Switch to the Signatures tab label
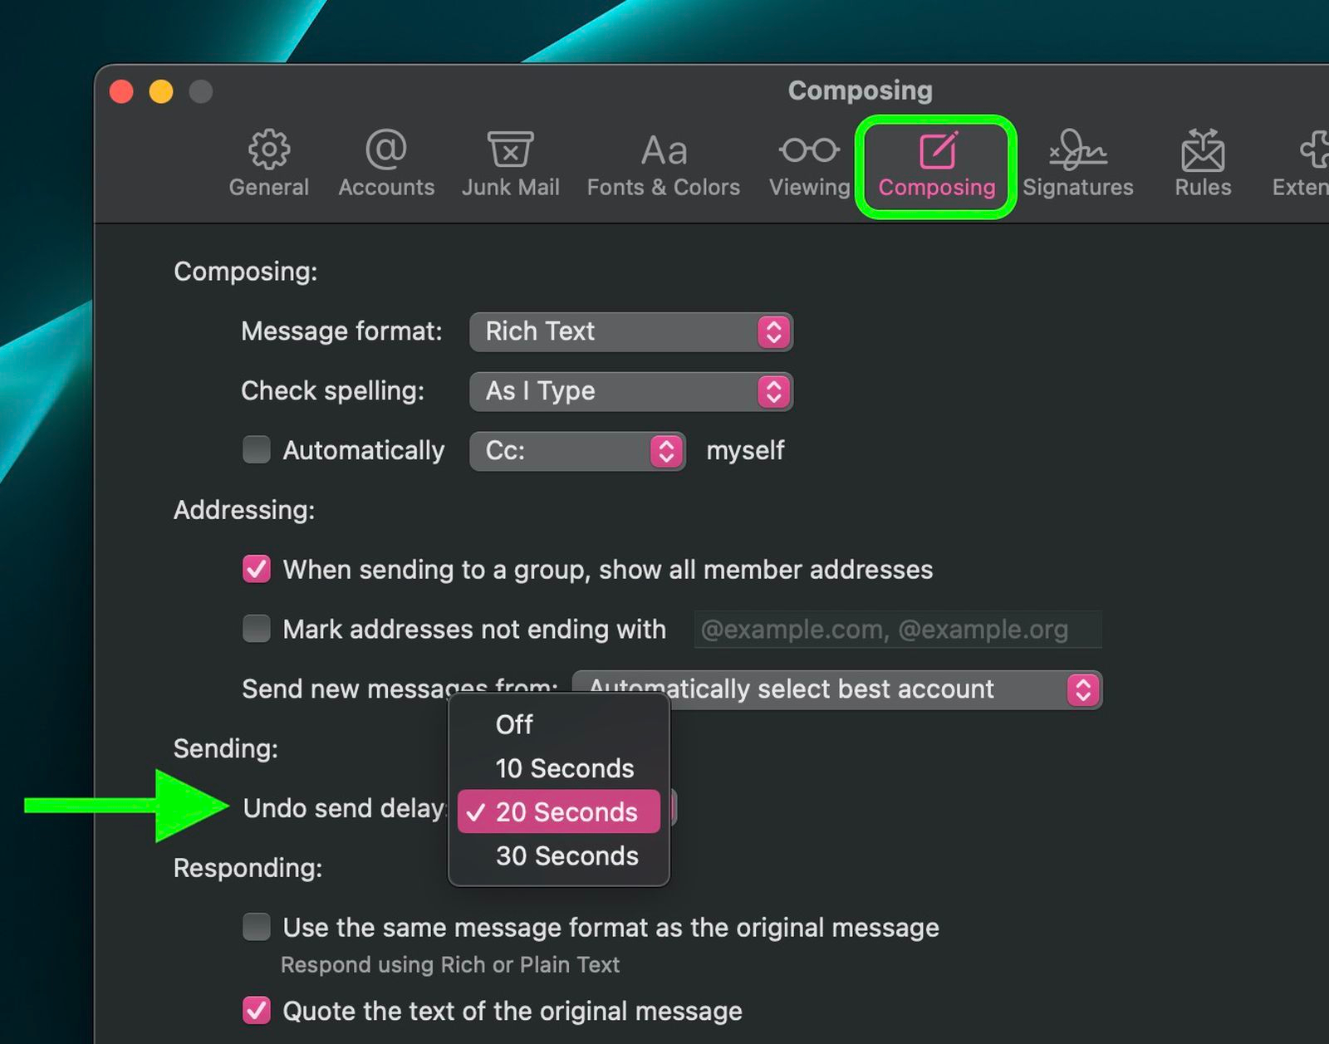Screen dimensions: 1329x1044 (x=1077, y=188)
